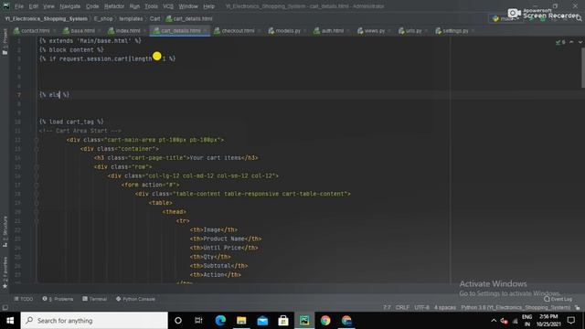Close the cart_details.html tab
This screenshot has height=329, width=585.
tap(205, 30)
